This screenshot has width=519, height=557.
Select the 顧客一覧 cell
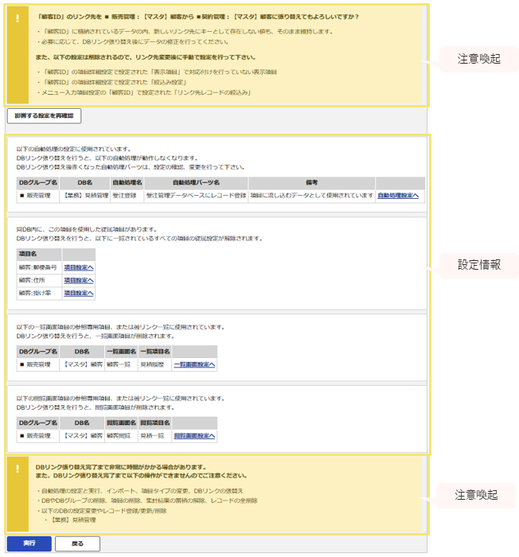121,364
